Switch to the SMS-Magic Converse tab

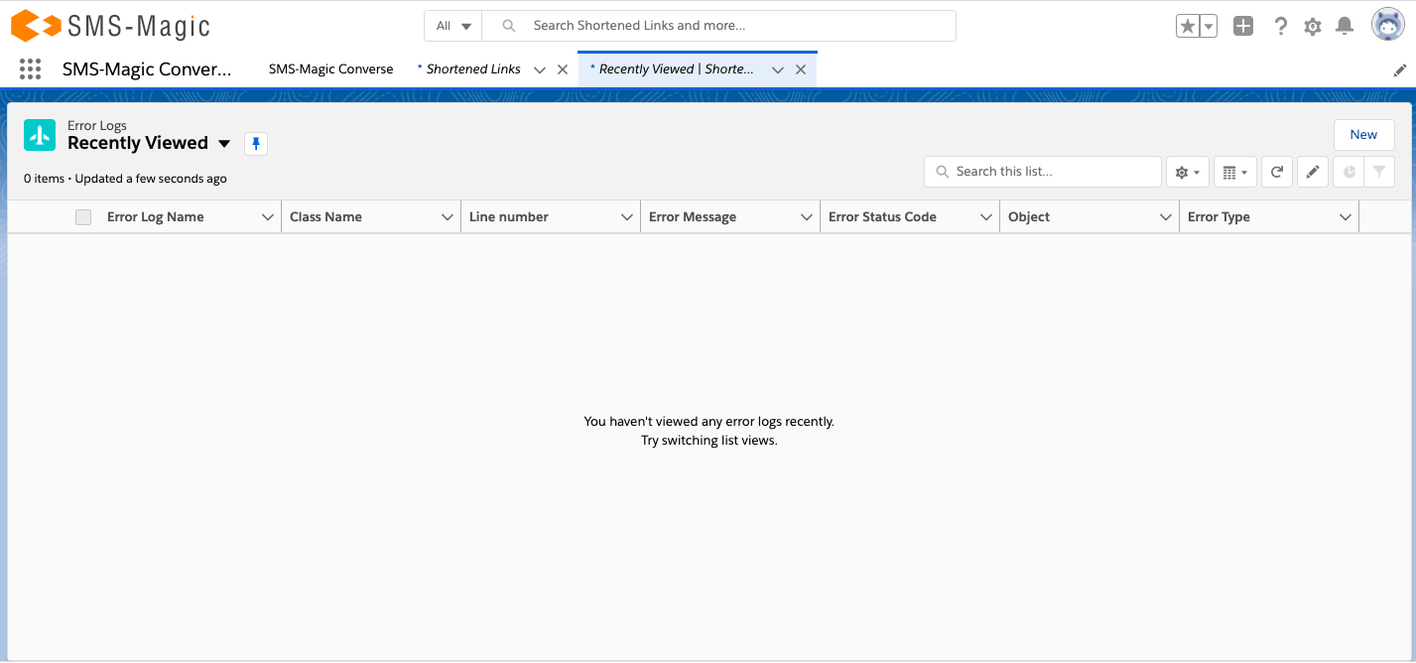click(330, 68)
